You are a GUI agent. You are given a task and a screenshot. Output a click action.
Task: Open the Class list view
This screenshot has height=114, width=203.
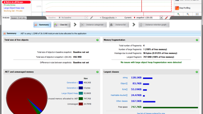coord(62,25)
